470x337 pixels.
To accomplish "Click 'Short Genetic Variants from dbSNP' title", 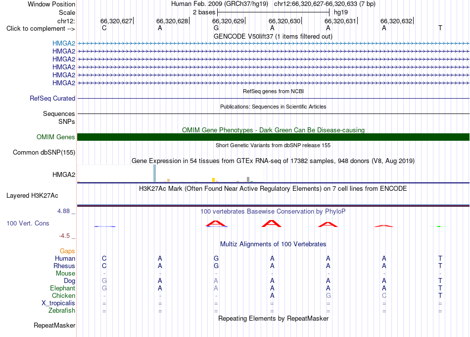I will (x=273, y=145).
